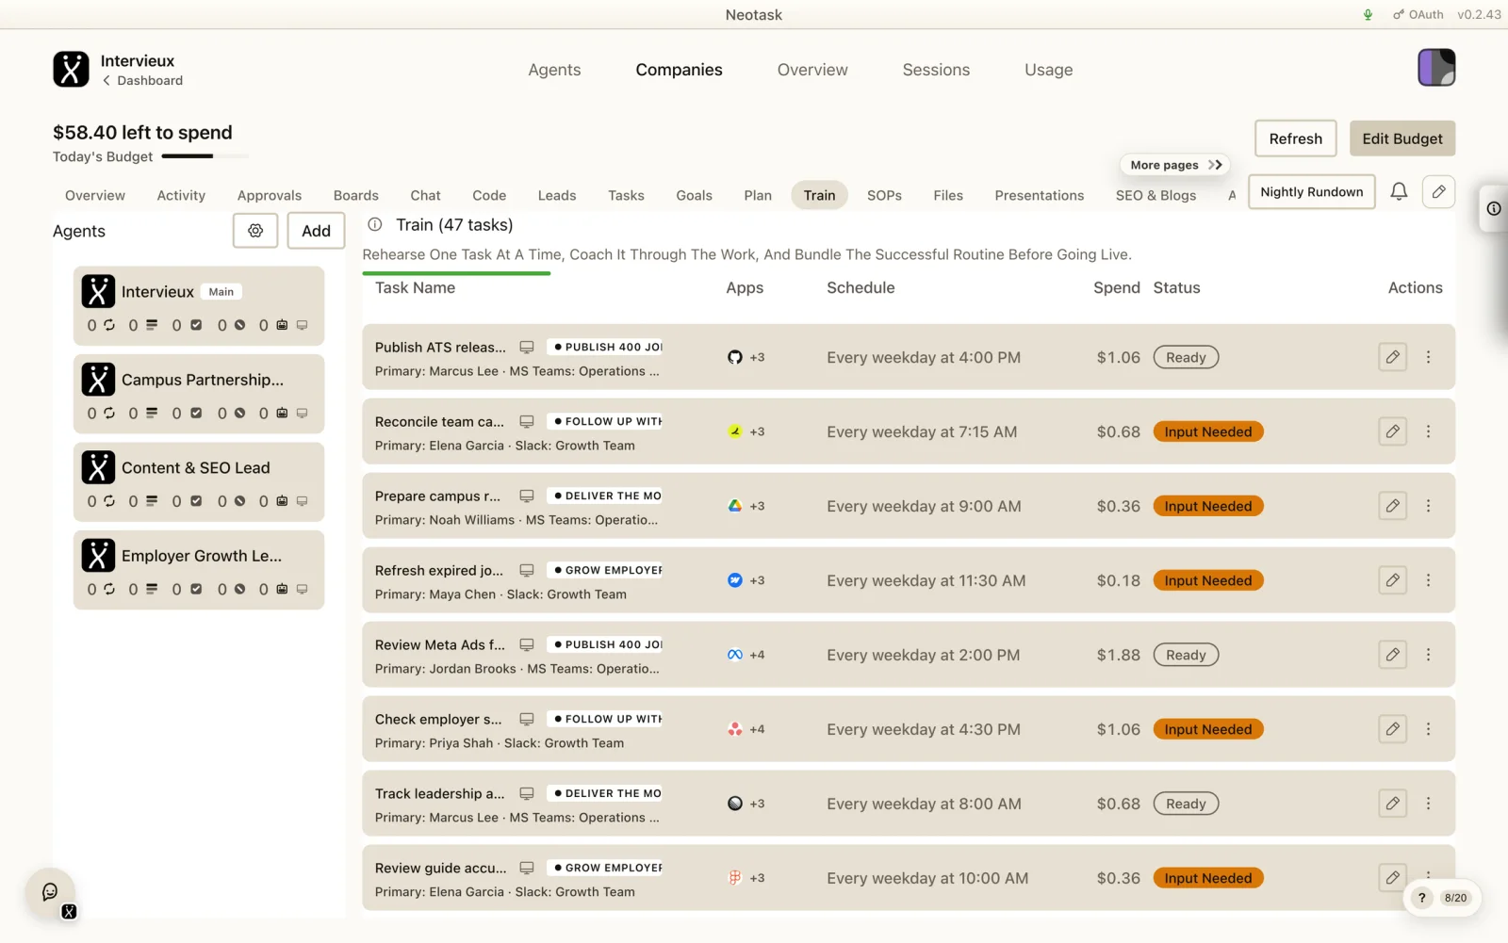Open agents settings gear icon
The height and width of the screenshot is (943, 1508).
[x=255, y=231]
